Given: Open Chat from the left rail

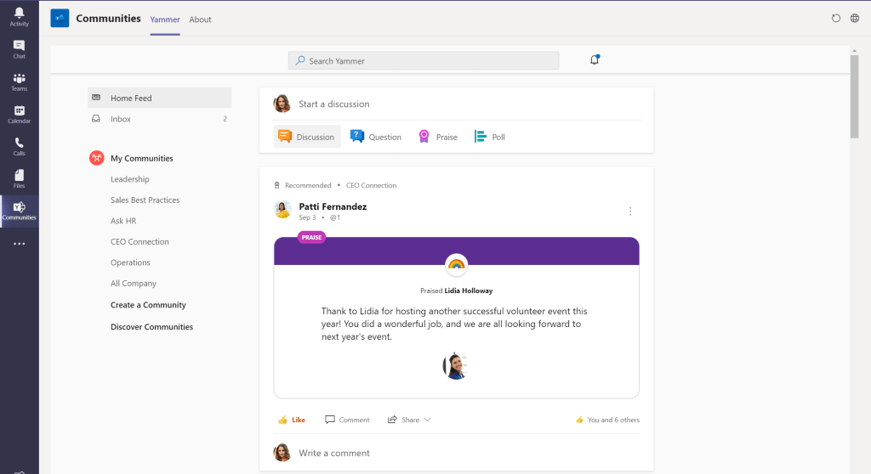Looking at the screenshot, I should [x=19, y=49].
